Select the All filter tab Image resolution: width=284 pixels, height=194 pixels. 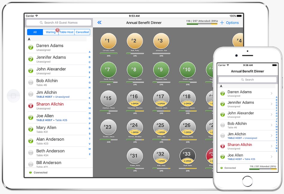pyautogui.click(x=35, y=32)
